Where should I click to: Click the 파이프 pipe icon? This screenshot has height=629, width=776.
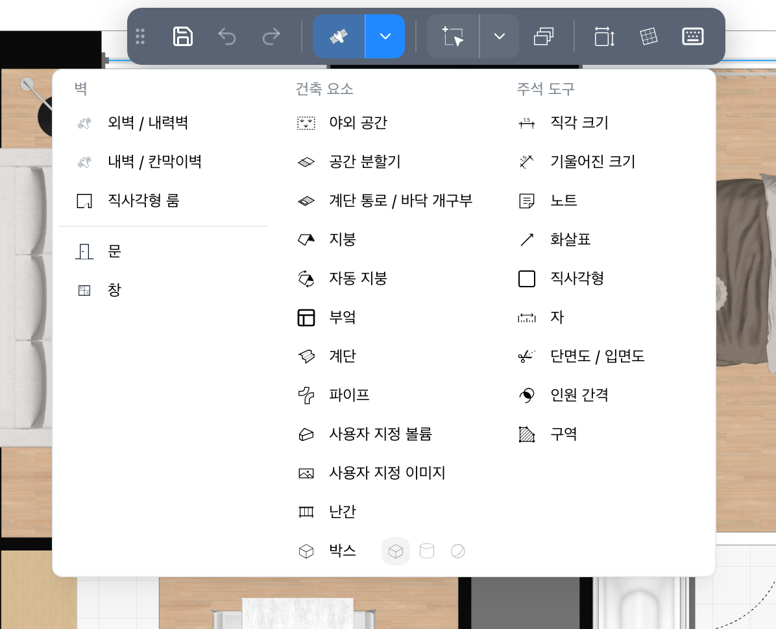pyautogui.click(x=306, y=396)
